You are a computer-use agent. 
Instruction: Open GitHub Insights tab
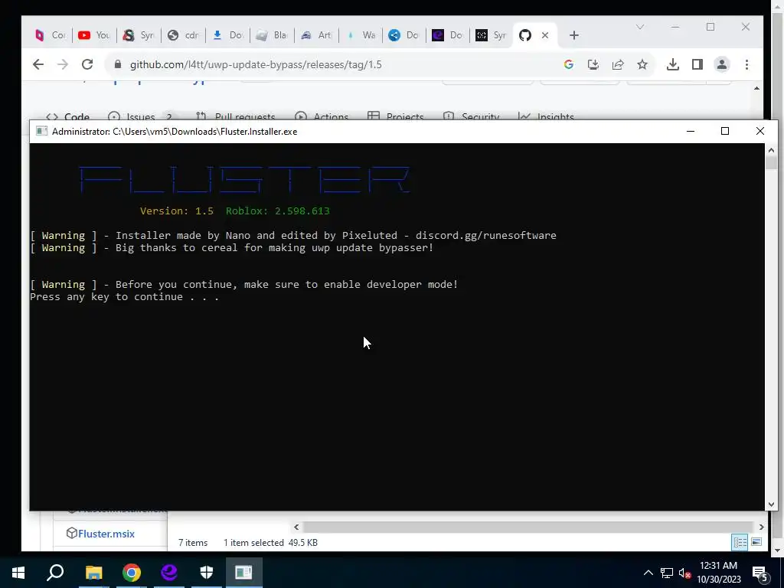(546, 116)
